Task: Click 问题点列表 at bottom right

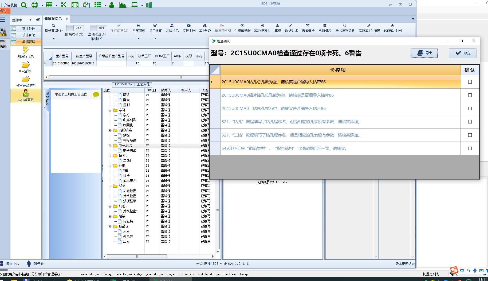Action: coord(431,274)
